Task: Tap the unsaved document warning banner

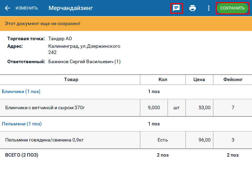Action: tap(126, 24)
